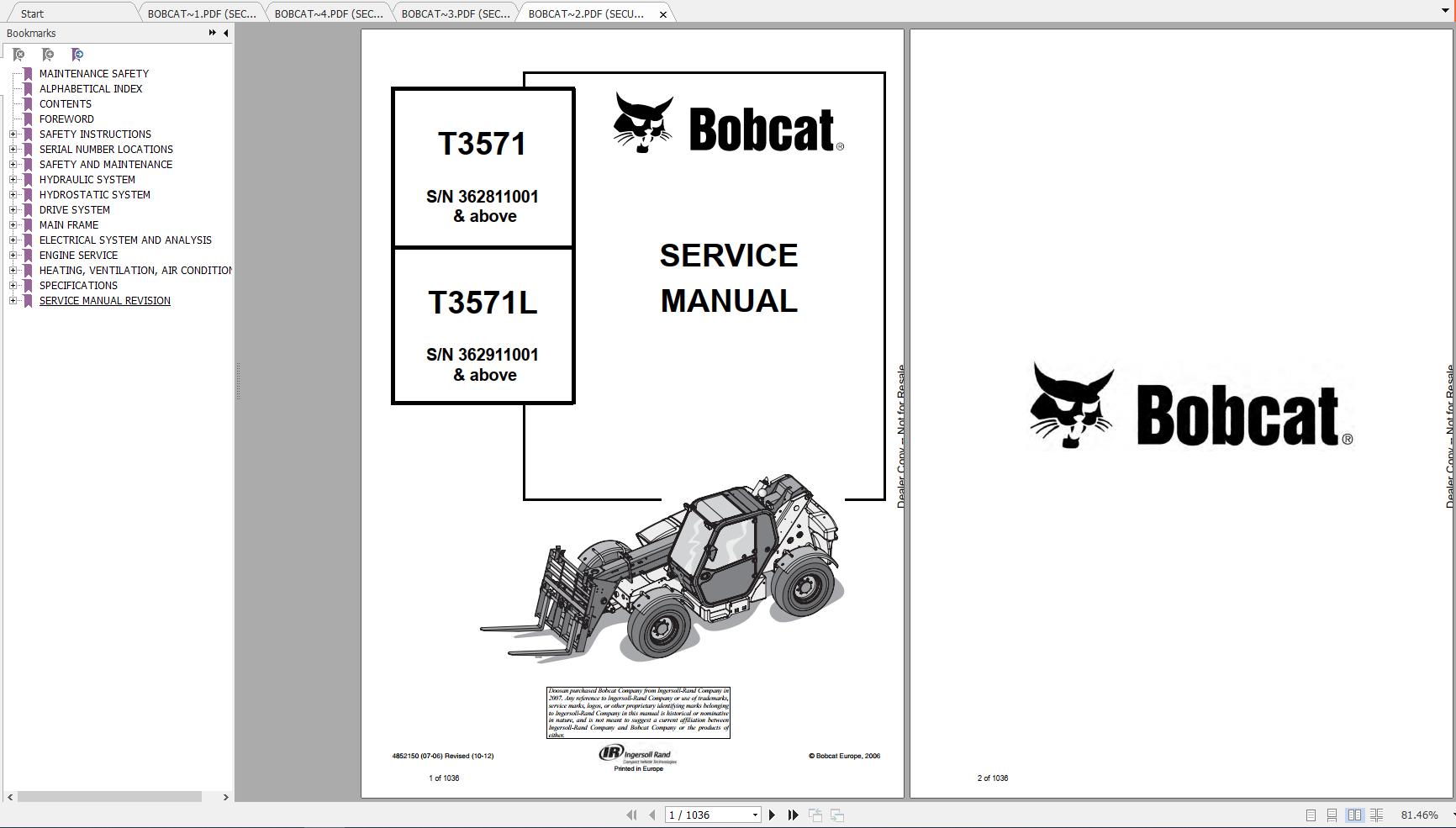
Task: Return to previous view
Action: (x=815, y=815)
